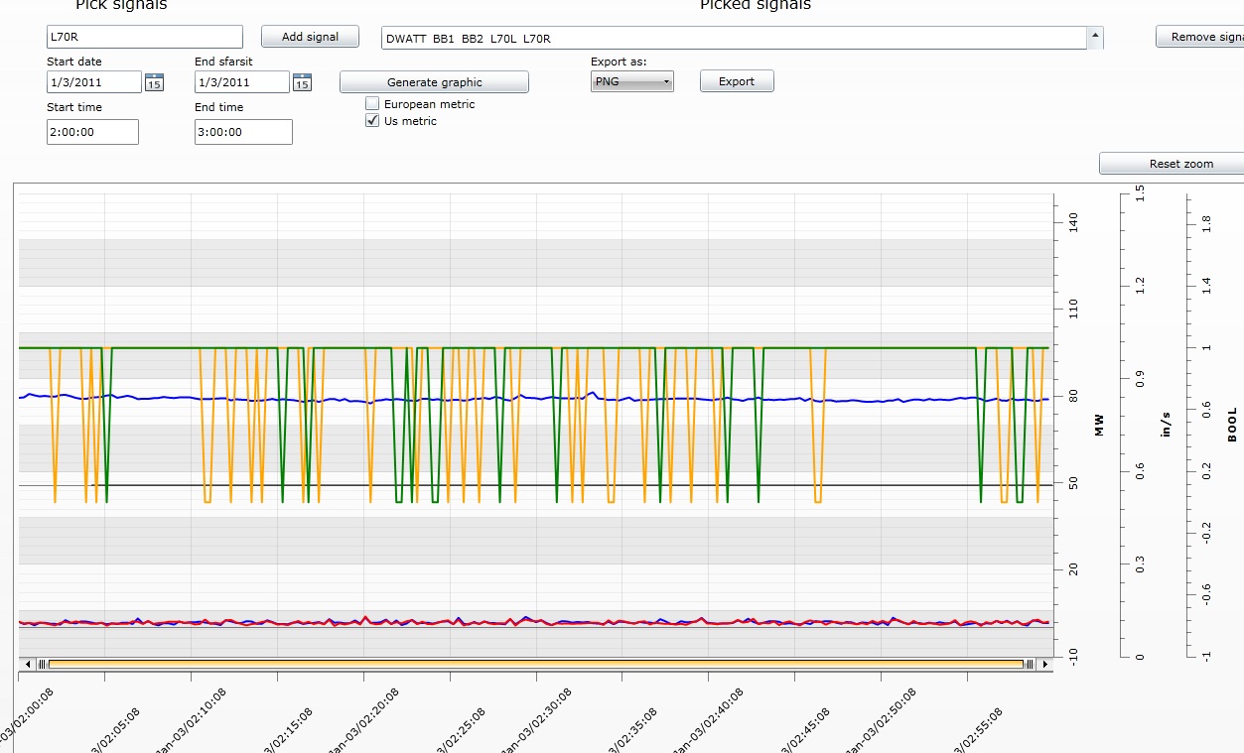Click the Pick signals text field
Screen dimensions: 1244x753
click(x=144, y=38)
